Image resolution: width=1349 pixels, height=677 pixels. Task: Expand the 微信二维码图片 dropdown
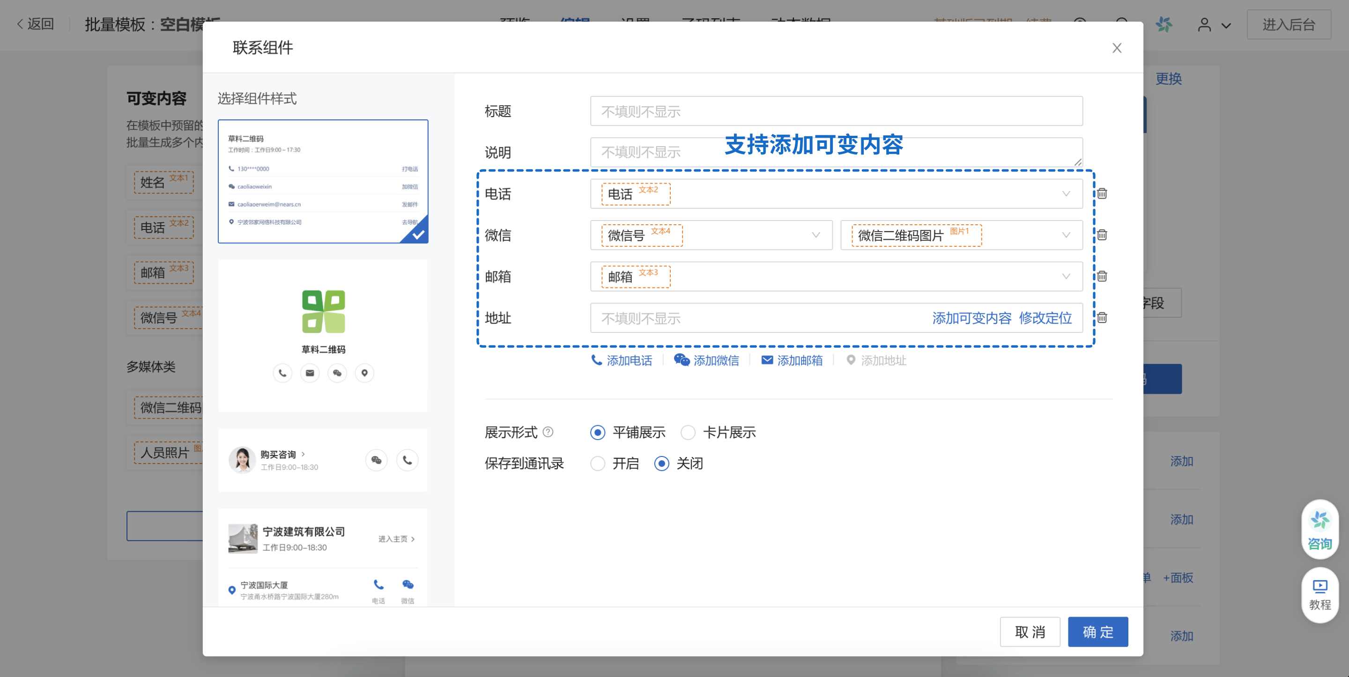tap(1066, 235)
